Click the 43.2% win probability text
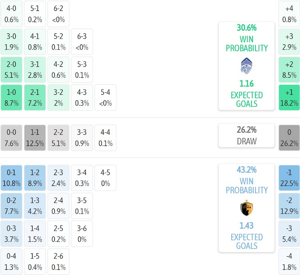Viewport: 300px width, 275px height. pyautogui.click(x=247, y=170)
